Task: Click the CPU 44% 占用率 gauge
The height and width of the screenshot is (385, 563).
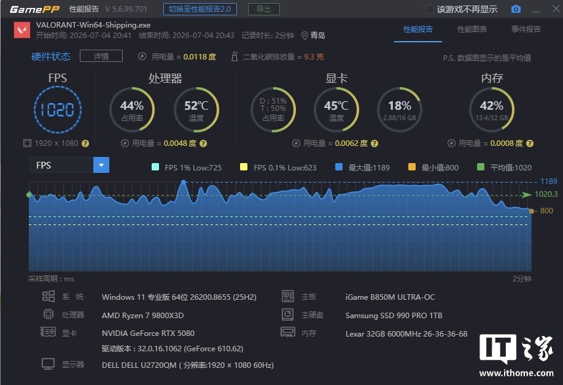Action: (132, 110)
